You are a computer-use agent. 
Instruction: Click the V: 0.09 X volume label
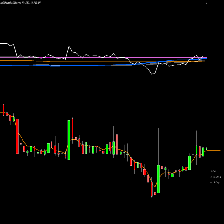215,177
